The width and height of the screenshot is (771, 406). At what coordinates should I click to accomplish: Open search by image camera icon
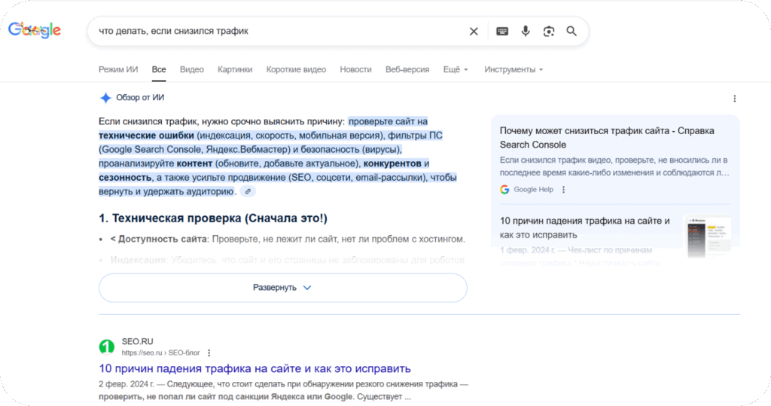point(549,32)
